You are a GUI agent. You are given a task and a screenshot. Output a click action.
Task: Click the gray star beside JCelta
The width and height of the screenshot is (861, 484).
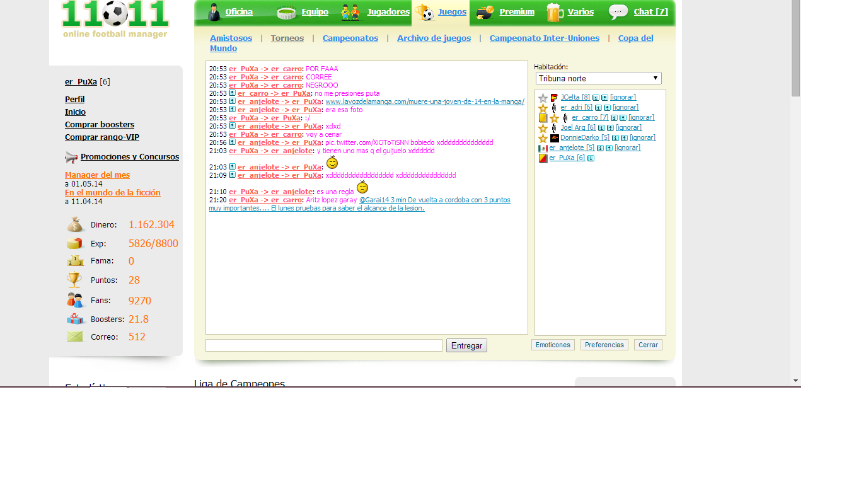coord(543,98)
